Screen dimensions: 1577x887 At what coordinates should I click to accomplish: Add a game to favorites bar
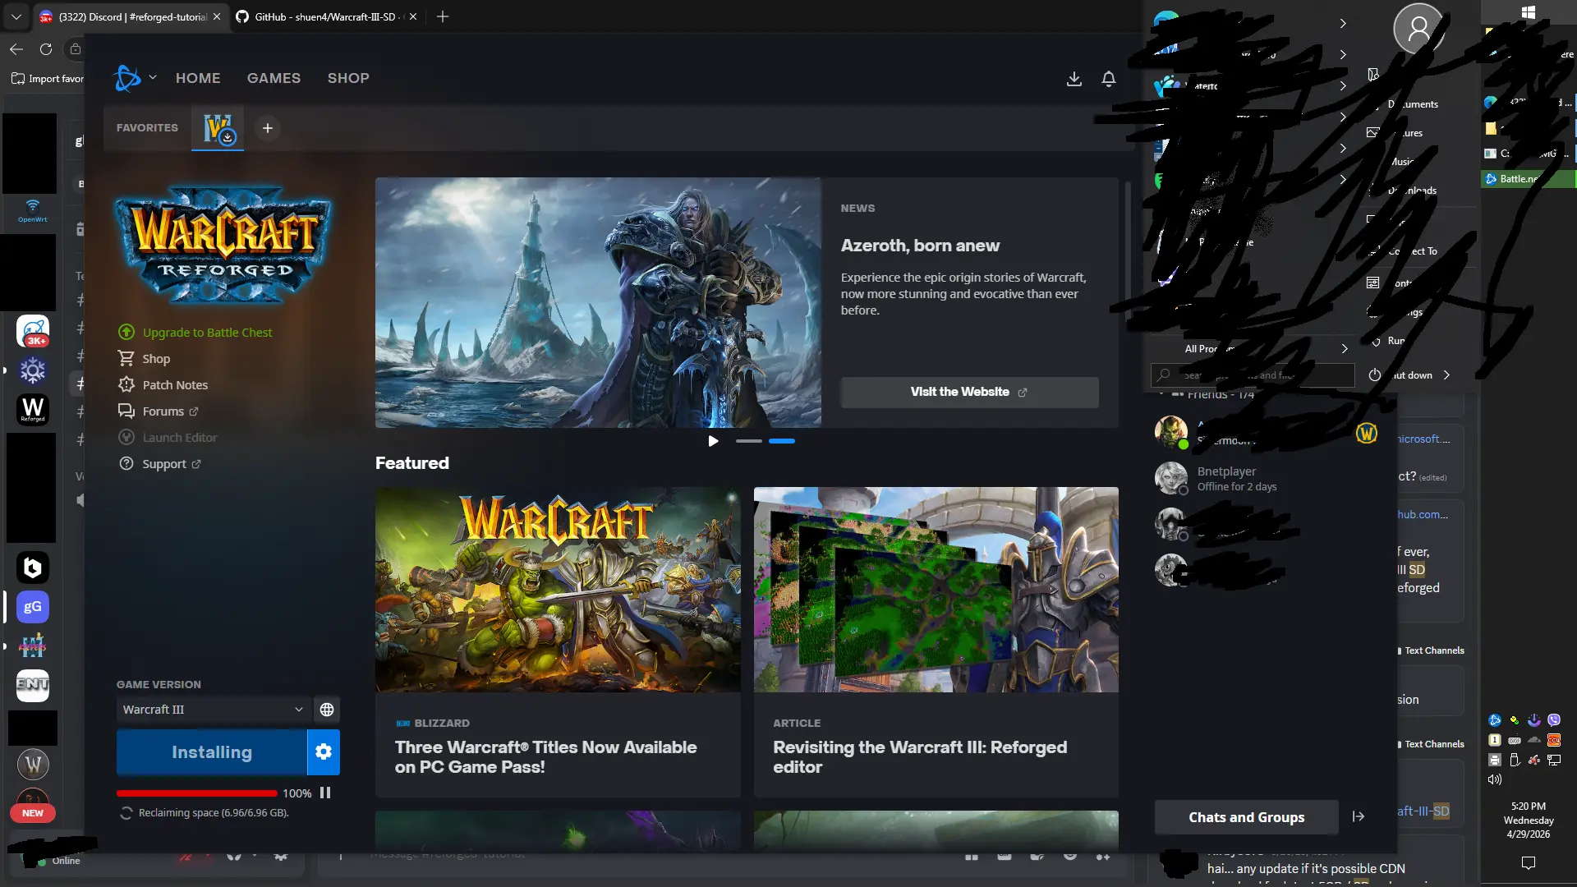point(267,128)
